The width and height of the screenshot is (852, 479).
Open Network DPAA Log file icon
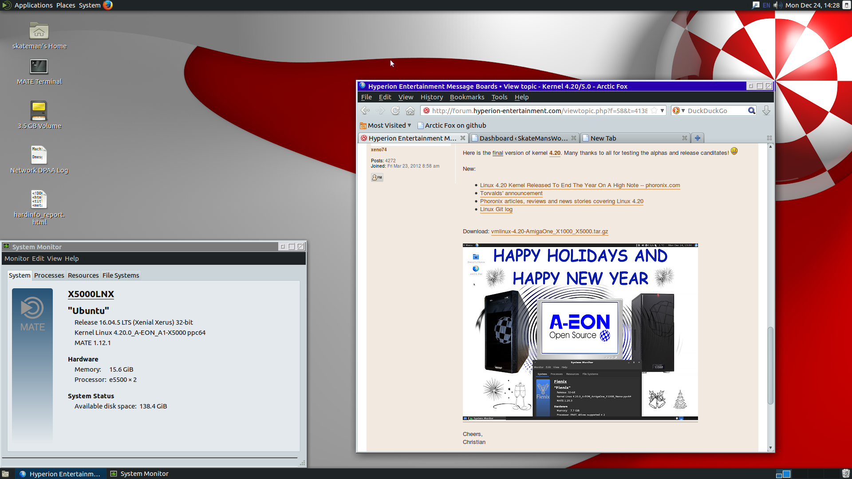pyautogui.click(x=39, y=155)
